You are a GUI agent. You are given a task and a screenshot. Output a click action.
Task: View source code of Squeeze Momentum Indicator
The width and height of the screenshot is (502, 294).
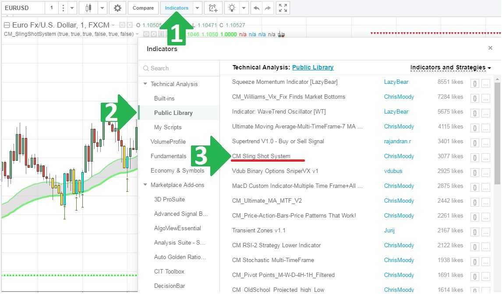[475, 83]
